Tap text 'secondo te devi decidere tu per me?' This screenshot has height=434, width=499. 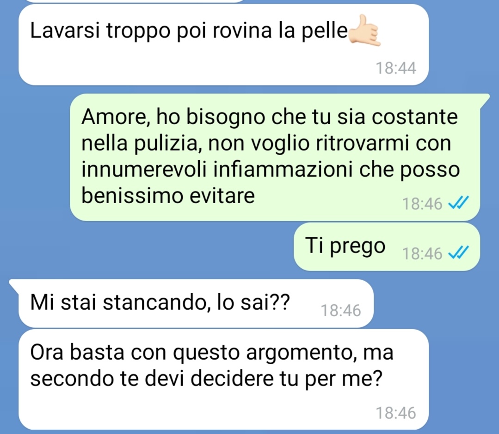pos(206,378)
